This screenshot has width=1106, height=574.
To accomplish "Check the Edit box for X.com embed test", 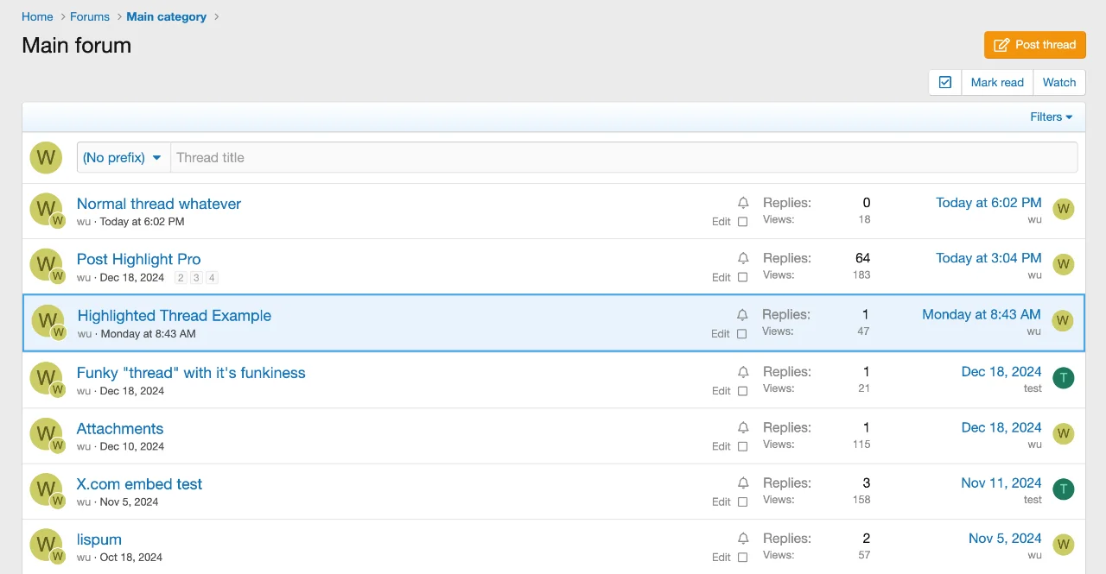I will click(x=742, y=502).
